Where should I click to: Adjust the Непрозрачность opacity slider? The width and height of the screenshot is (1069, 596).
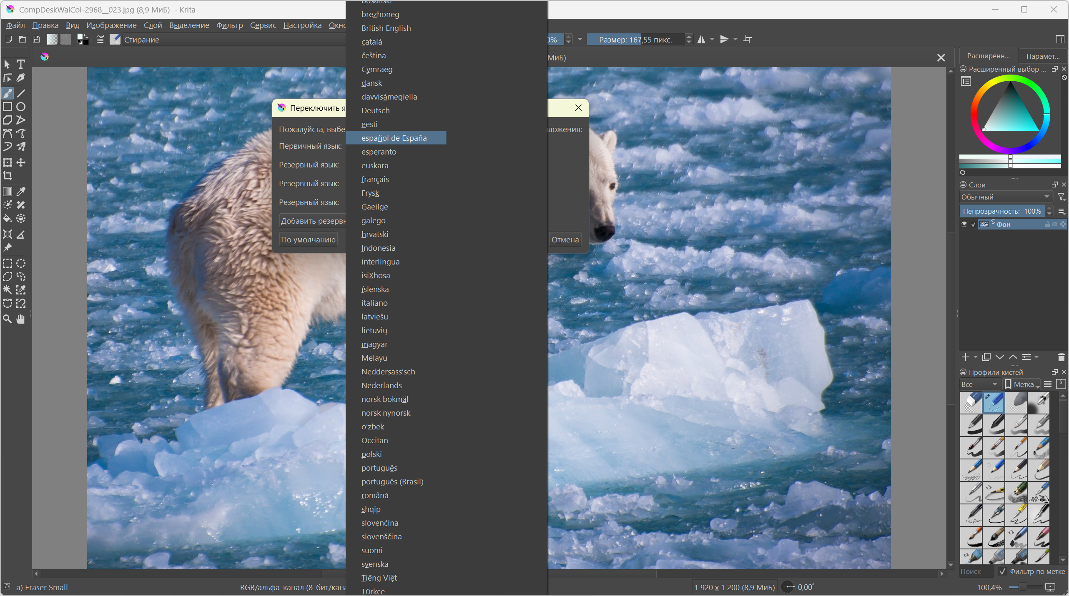coord(1001,211)
